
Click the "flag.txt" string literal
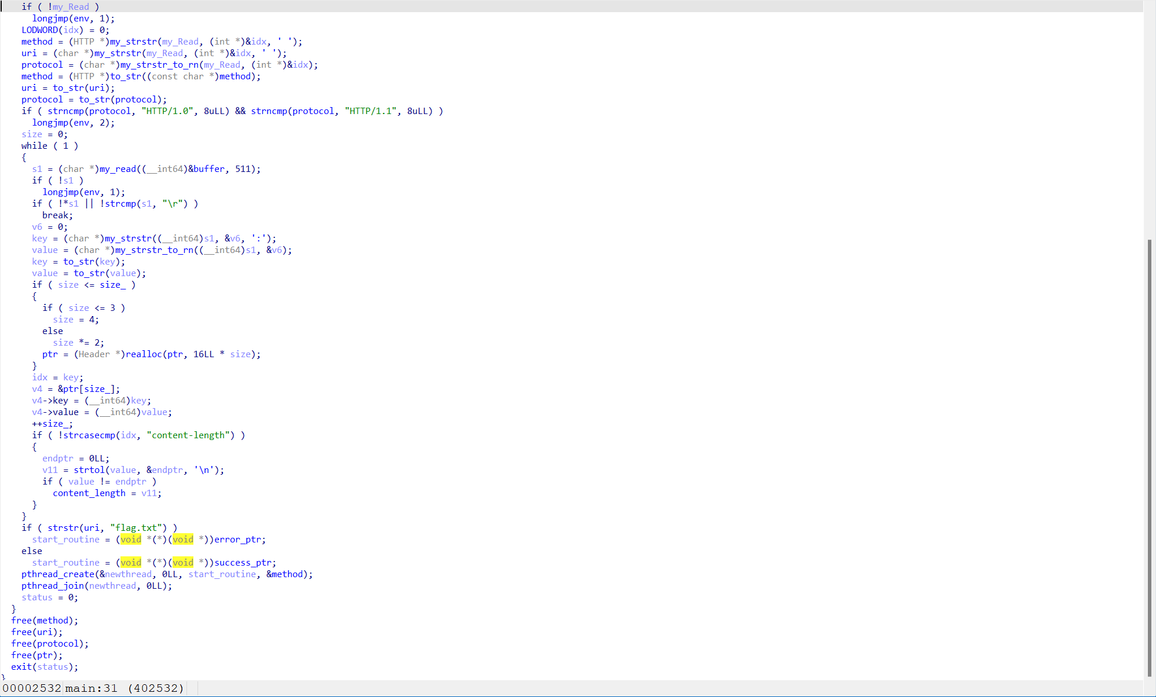pos(138,528)
